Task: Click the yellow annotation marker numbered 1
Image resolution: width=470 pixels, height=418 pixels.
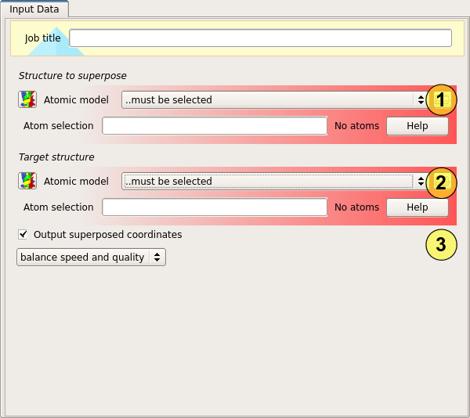Action: pos(441,99)
